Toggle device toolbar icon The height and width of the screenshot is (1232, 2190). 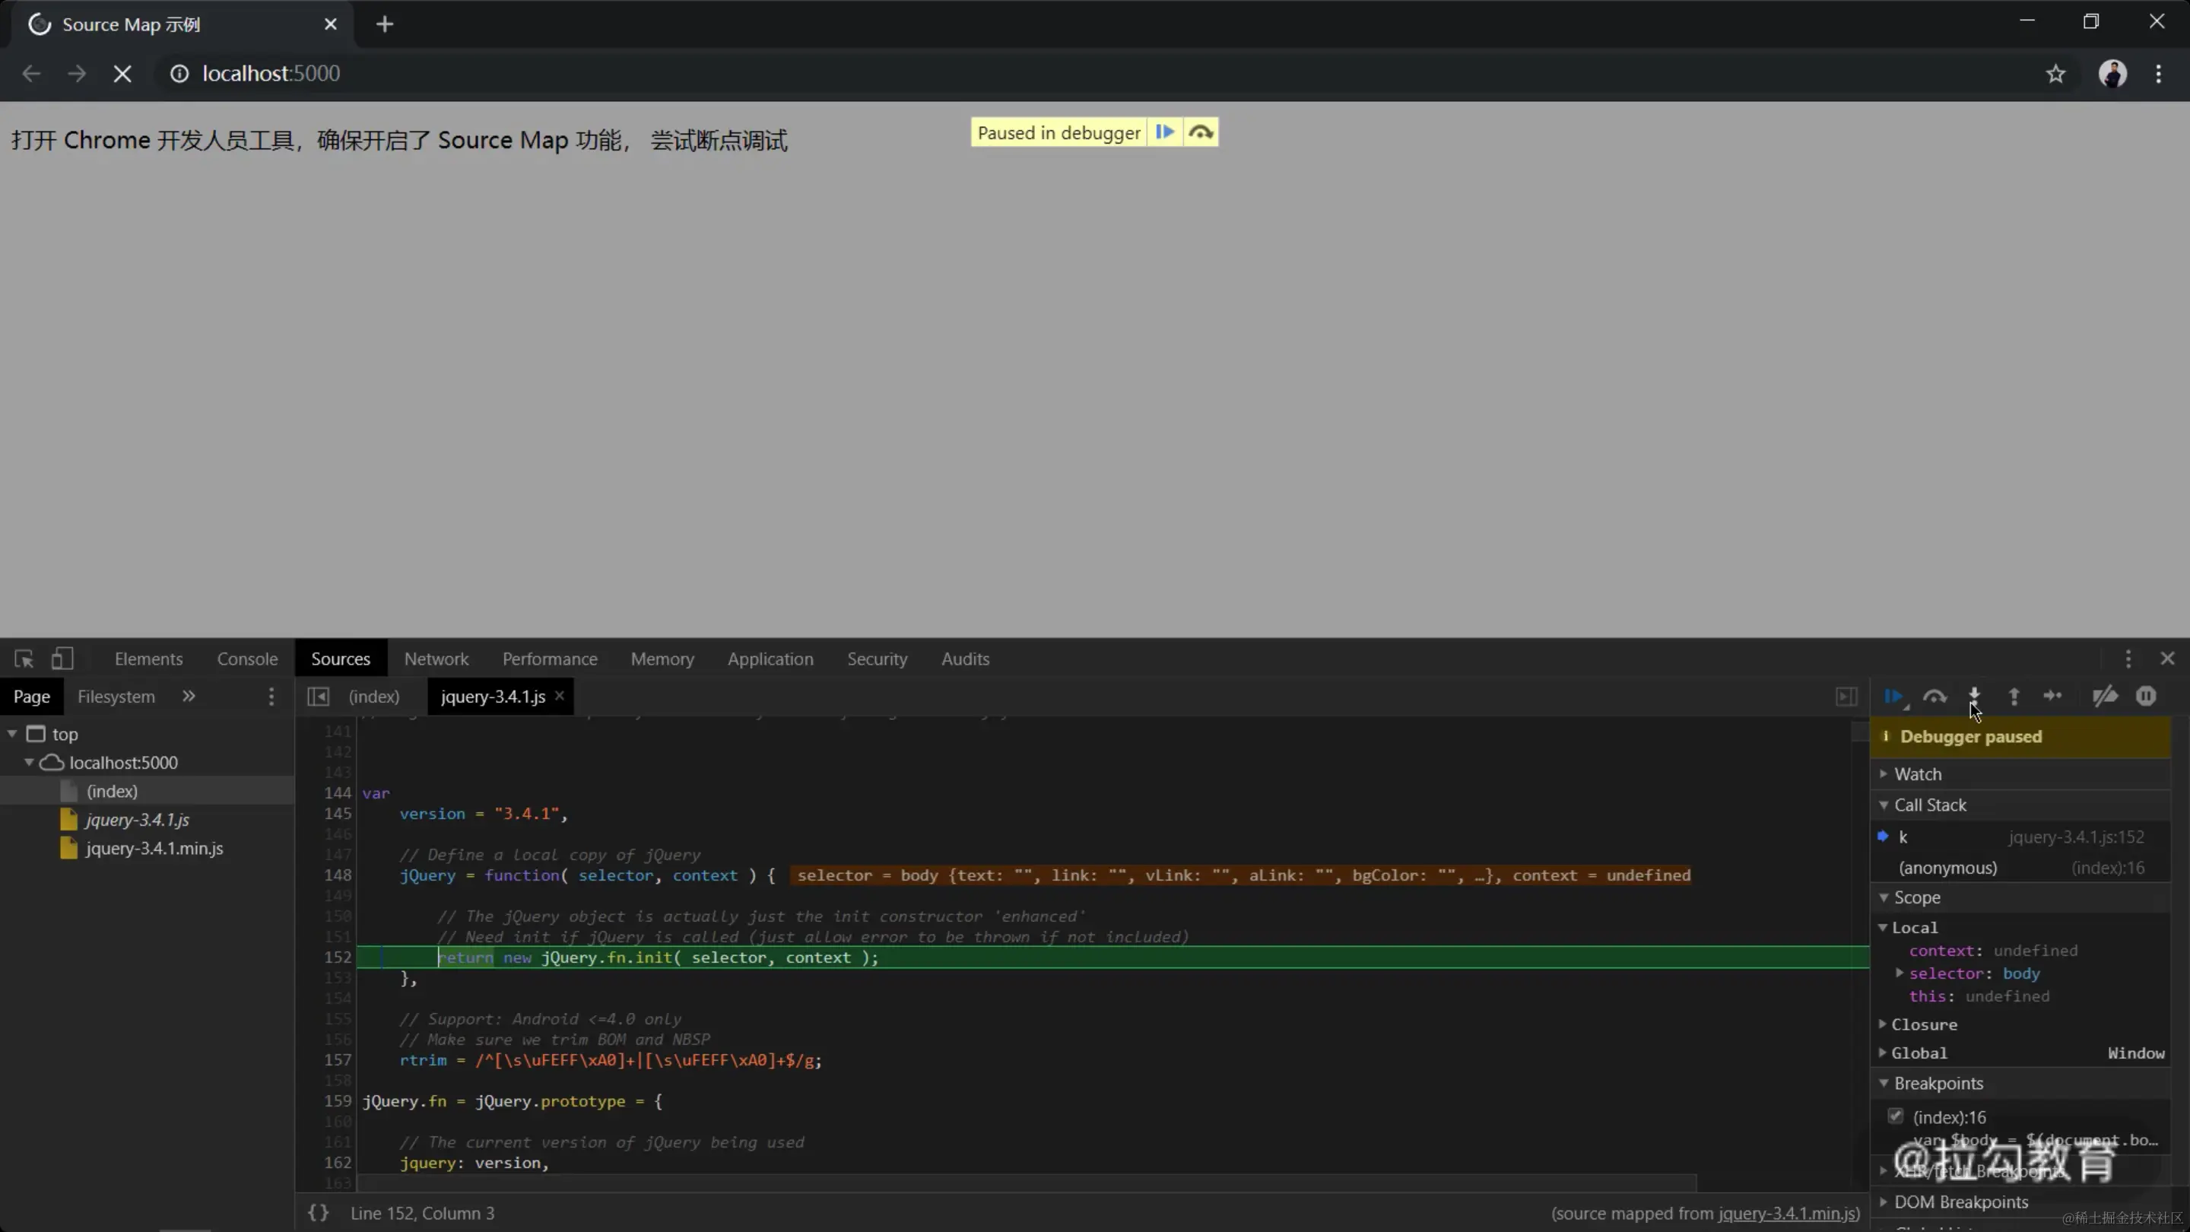62,659
